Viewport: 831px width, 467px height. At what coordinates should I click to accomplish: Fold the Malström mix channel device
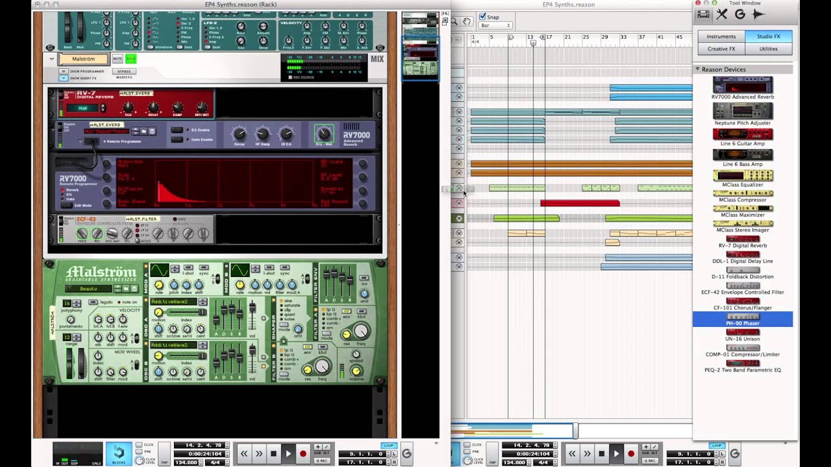point(51,59)
